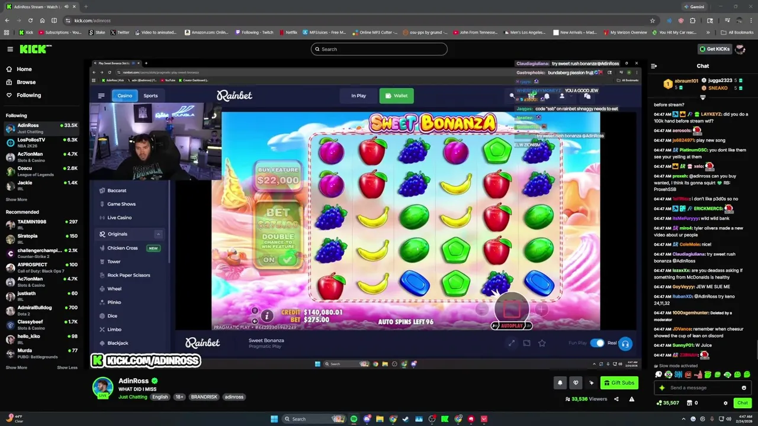The height and width of the screenshot is (426, 758).
Task: Show hidden system tray icons
Action: 683,419
